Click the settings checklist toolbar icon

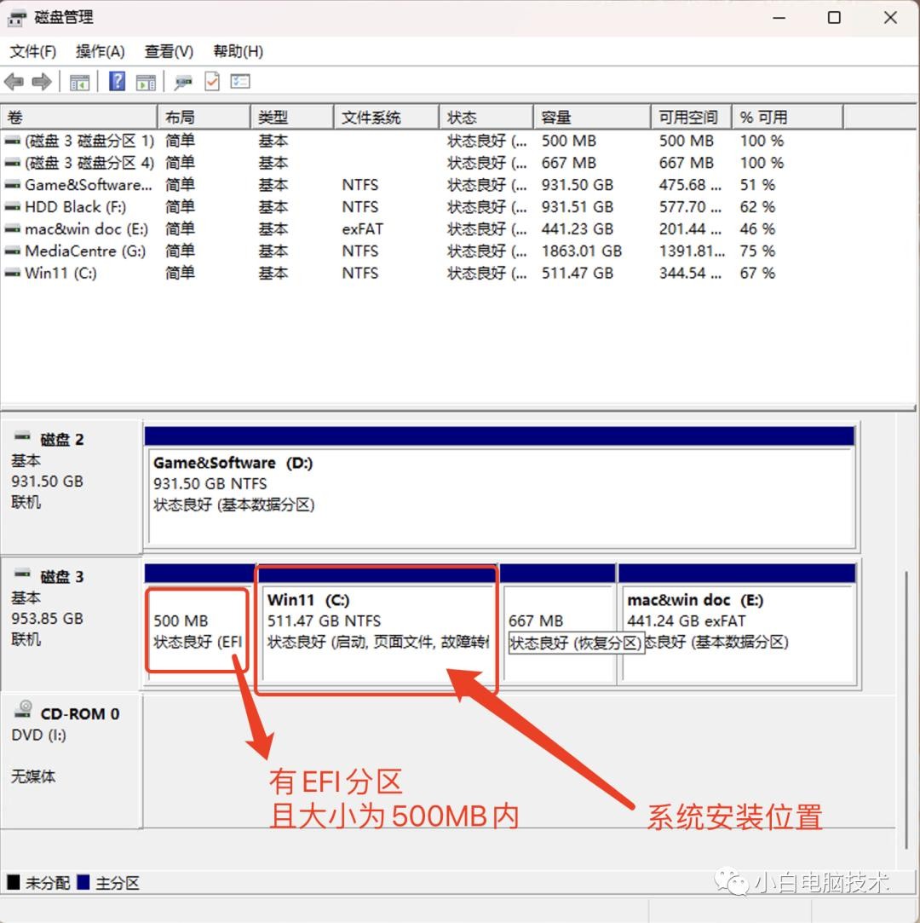[240, 82]
